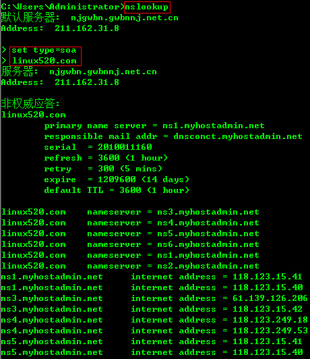
Task: Click the nameserver entry ns6.myhostadmin.net
Action: tap(208, 244)
